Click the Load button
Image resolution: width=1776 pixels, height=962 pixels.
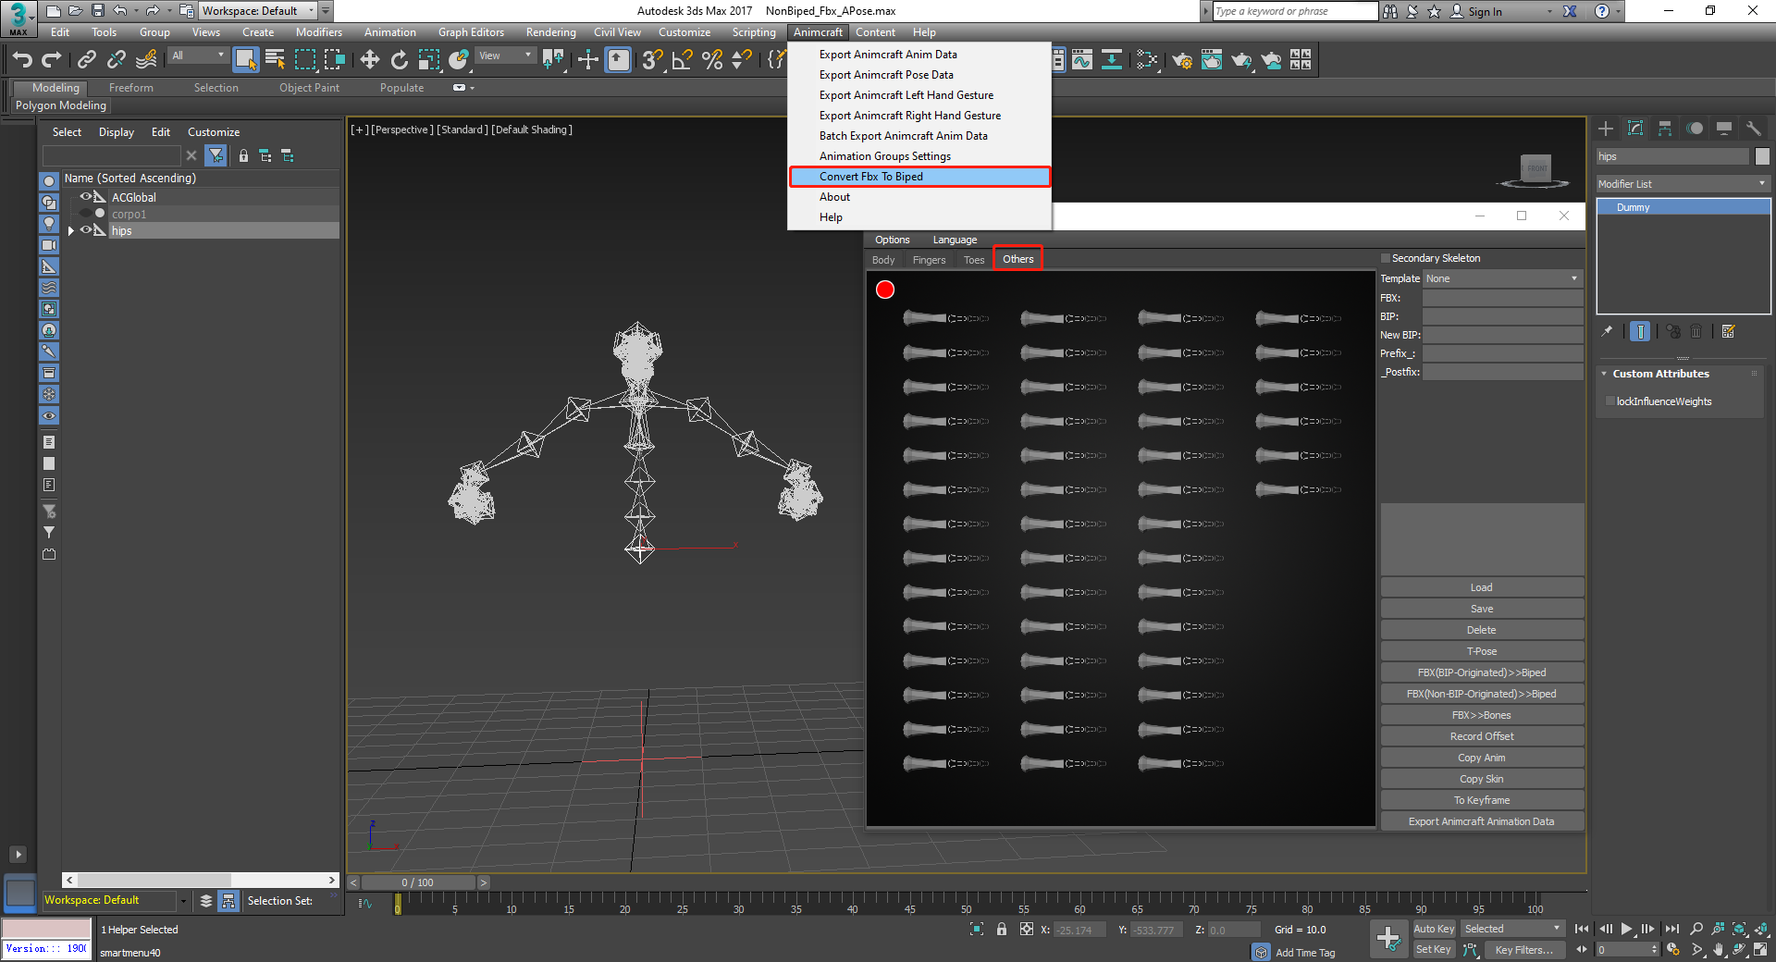coord(1482,587)
